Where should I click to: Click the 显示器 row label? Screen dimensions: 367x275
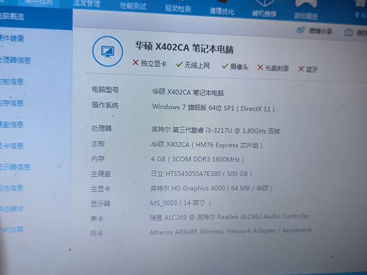point(101,203)
